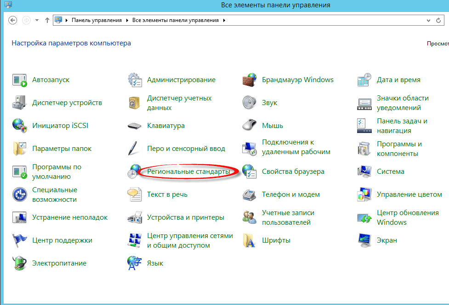This screenshot has width=449, height=305.
Task: Click the Устройства и принтеры icon
Action: [x=135, y=217]
